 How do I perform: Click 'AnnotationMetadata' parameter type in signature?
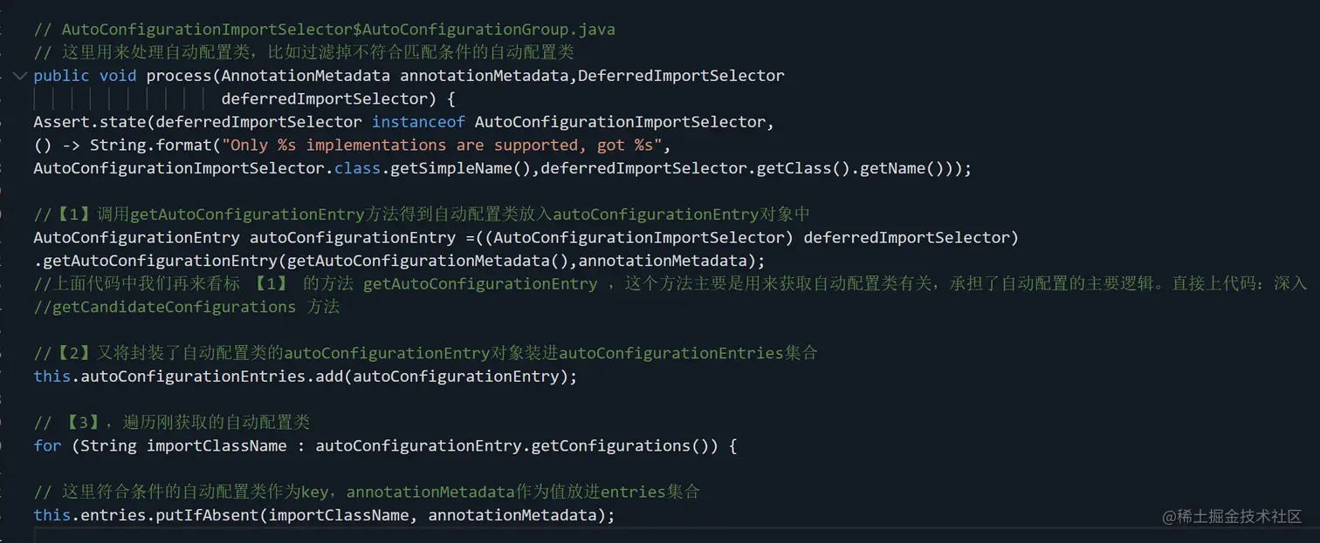coord(306,76)
